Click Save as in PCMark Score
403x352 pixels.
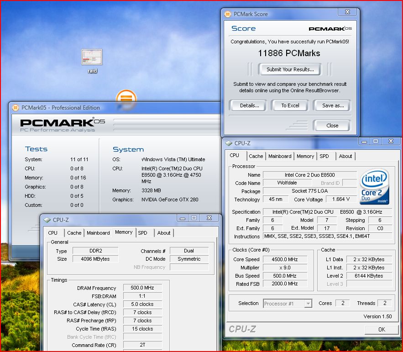333,105
